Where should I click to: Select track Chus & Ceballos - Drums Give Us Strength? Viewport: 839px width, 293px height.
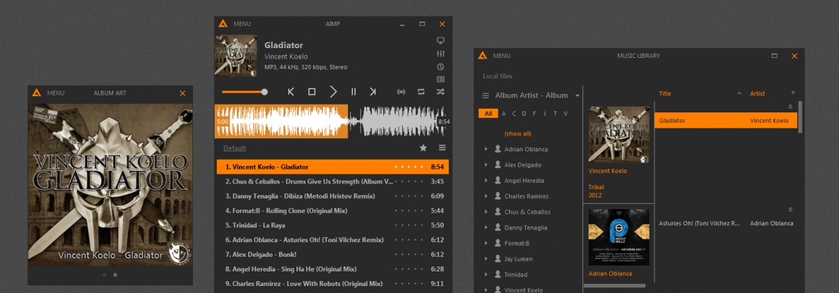point(333,181)
